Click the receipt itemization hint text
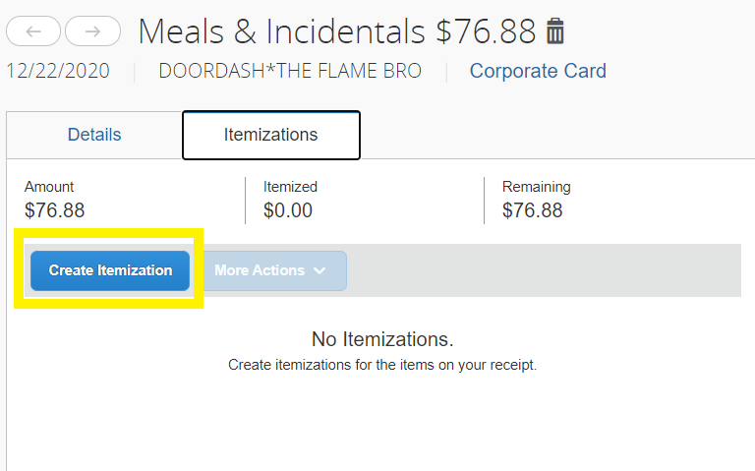 [382, 365]
